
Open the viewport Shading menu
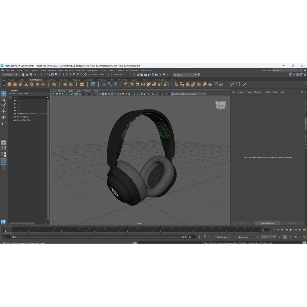pos(61,91)
